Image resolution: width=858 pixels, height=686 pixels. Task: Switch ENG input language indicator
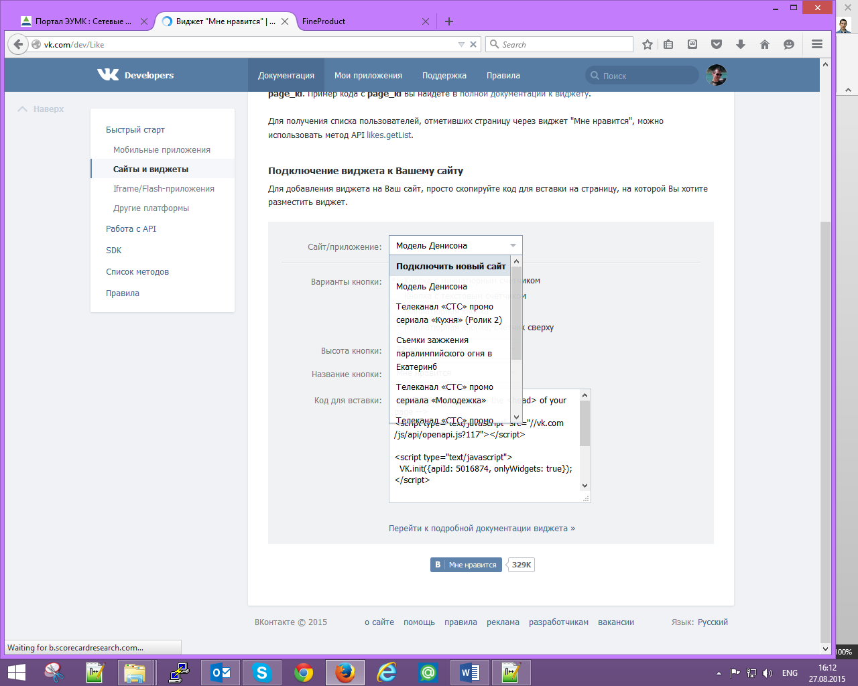790,673
